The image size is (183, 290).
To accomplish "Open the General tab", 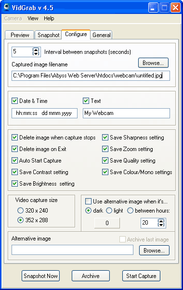I will click(101, 35).
